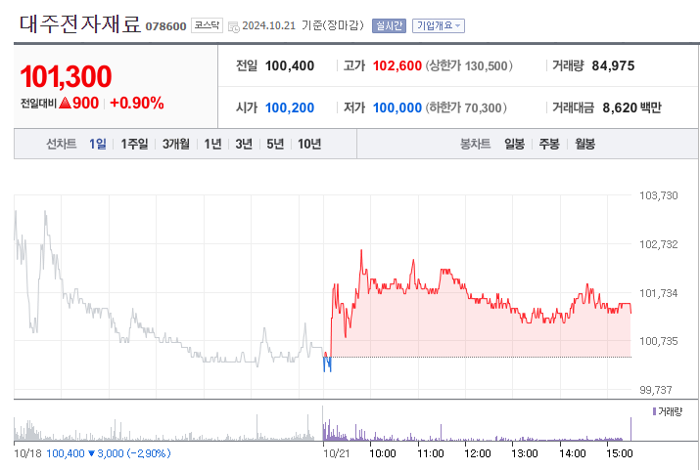Show the 1년 line chart
700x470 pixels.
click(213, 144)
